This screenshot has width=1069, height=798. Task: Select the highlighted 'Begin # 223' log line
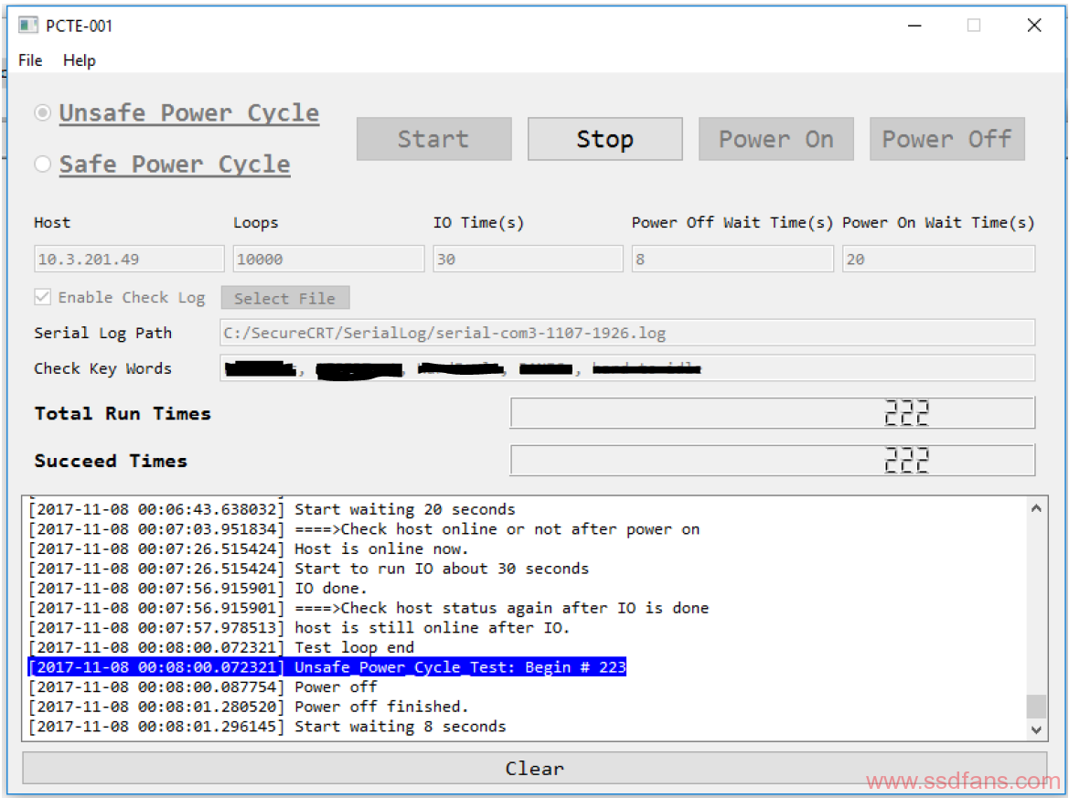click(x=327, y=667)
